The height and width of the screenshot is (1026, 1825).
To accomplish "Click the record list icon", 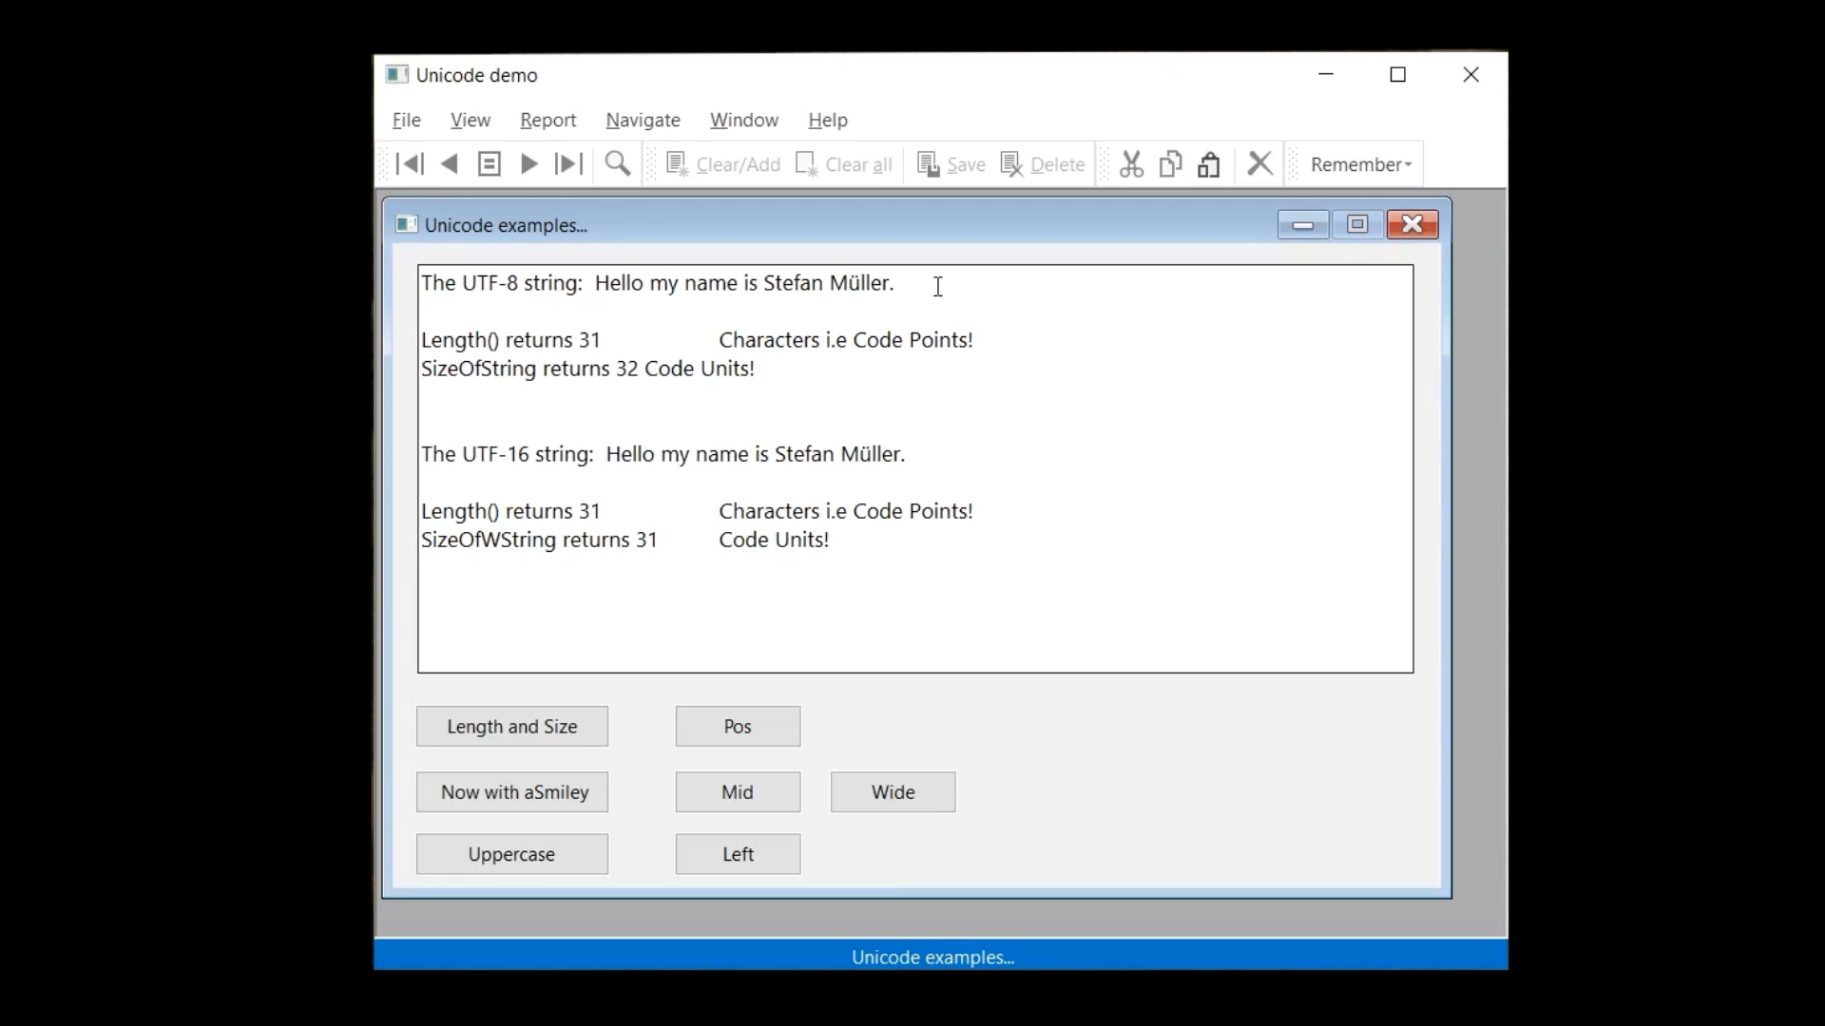I will (x=490, y=164).
